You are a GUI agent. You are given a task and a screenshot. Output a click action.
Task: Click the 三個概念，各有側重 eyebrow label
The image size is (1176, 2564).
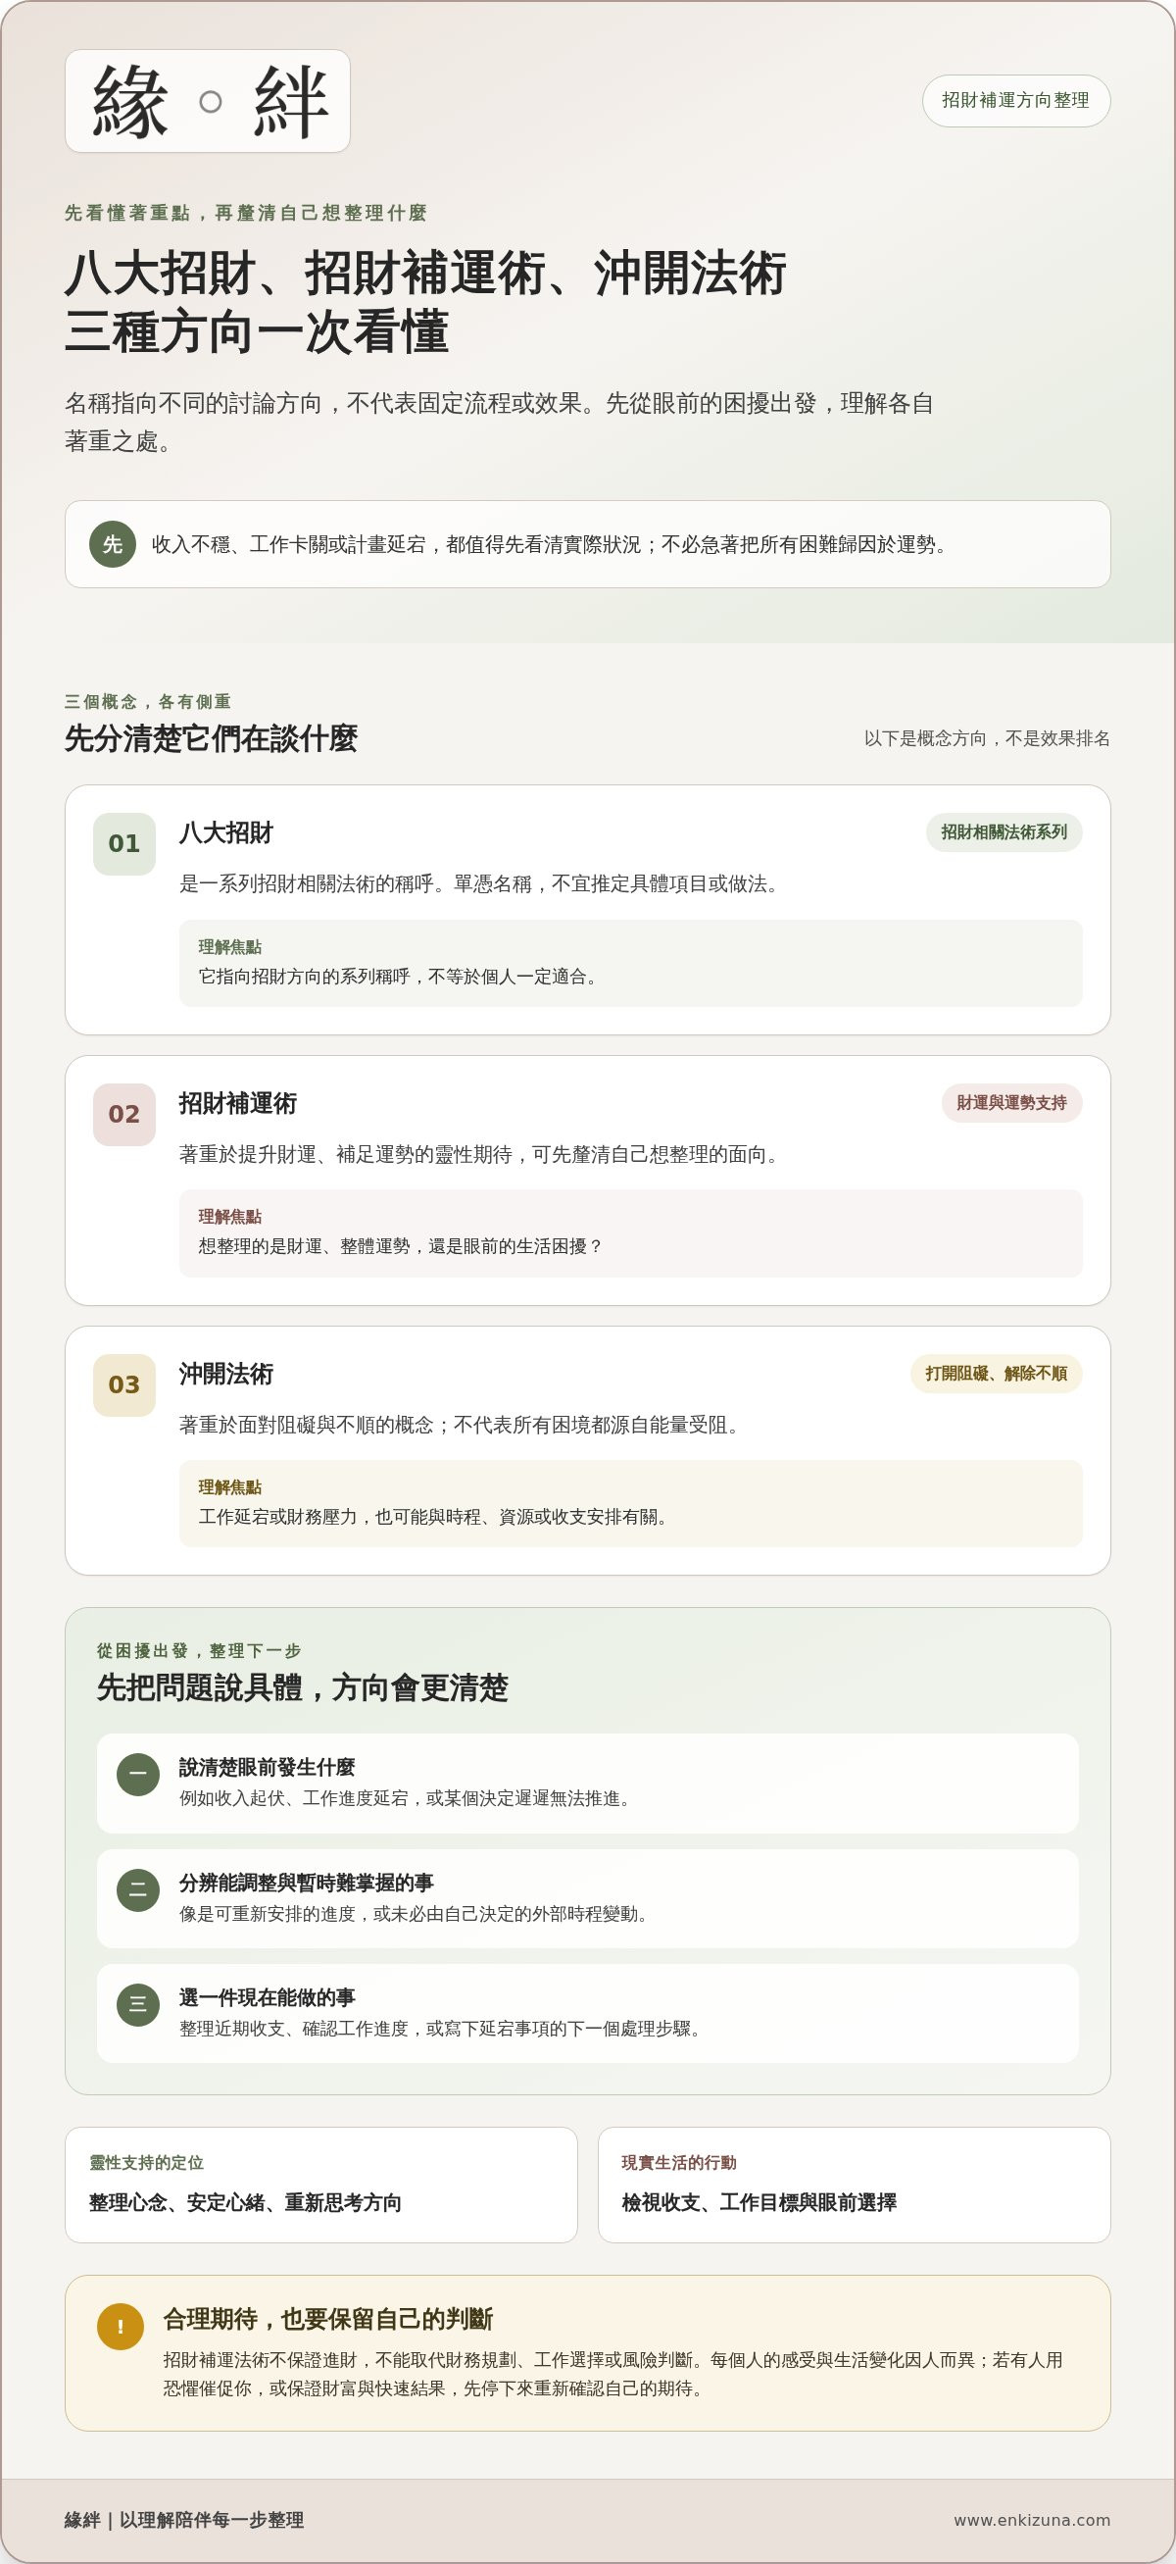click(148, 702)
